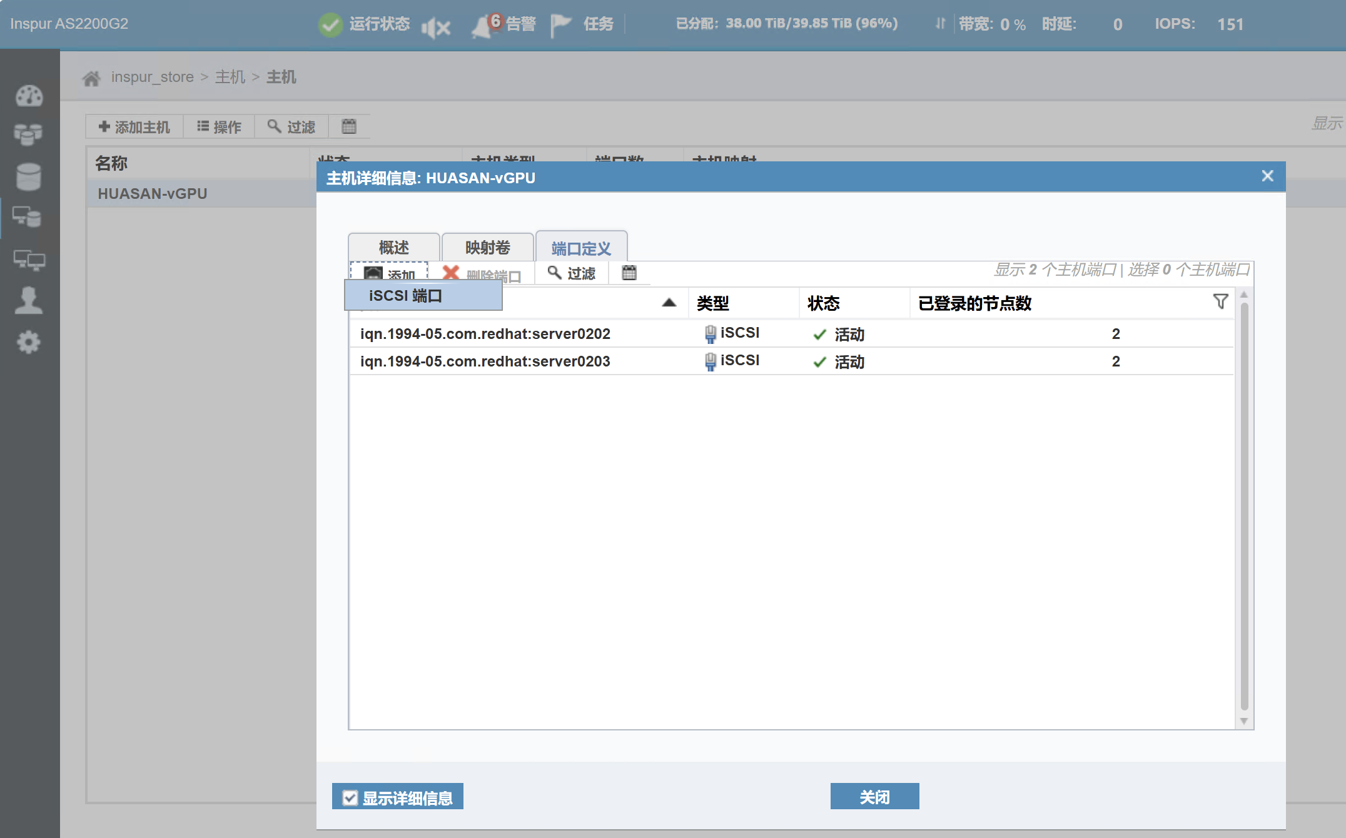
Task: Click the iSCSI icon in server0203 row
Action: click(710, 361)
